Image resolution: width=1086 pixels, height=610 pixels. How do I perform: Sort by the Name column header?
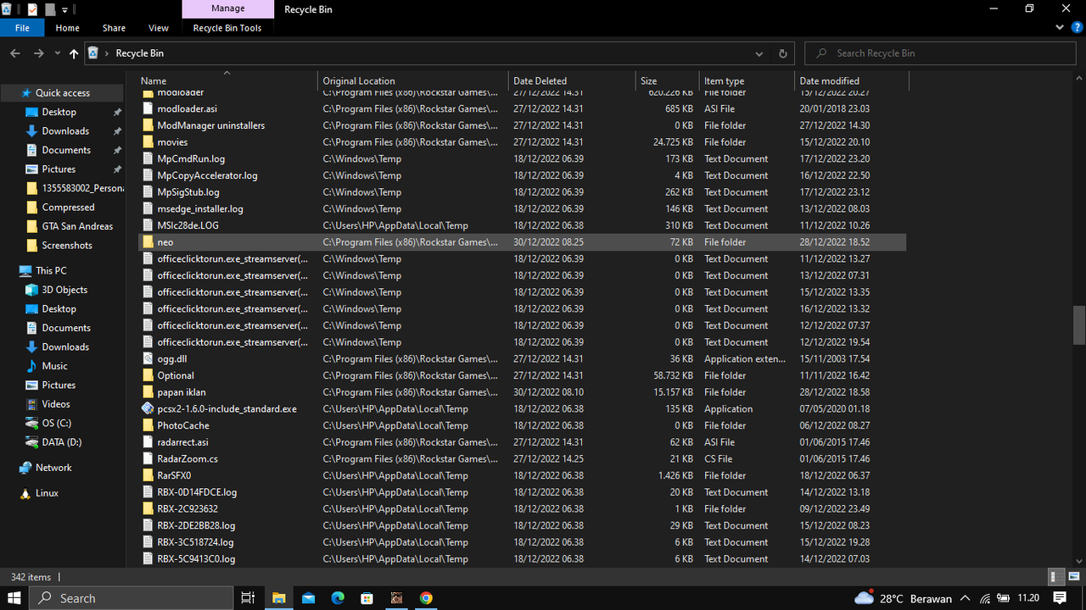tap(227, 81)
